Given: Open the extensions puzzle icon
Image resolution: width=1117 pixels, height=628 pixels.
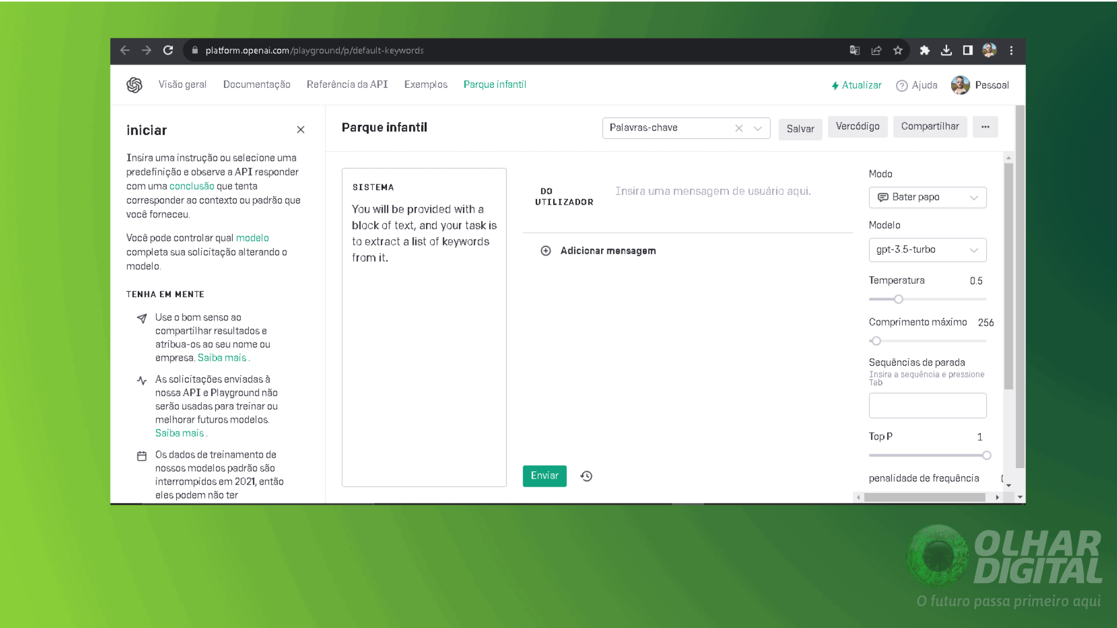Looking at the screenshot, I should click(x=924, y=51).
